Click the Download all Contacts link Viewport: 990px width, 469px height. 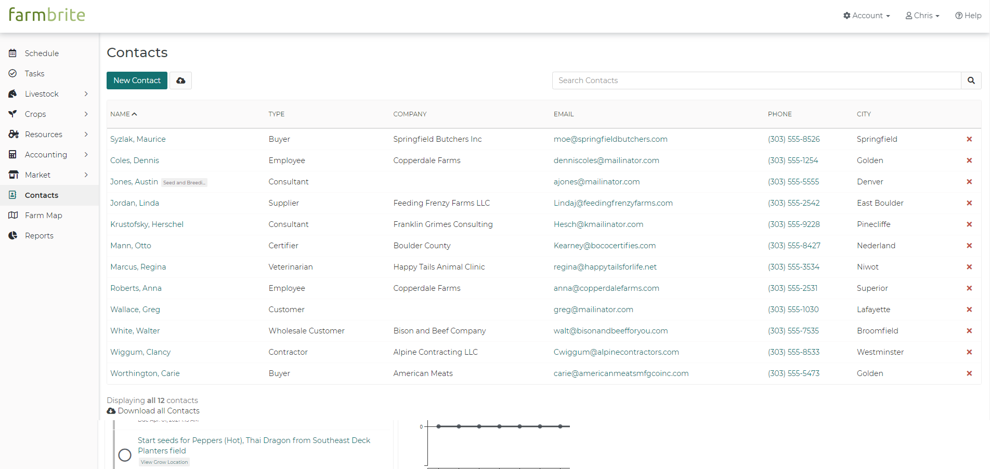click(153, 411)
